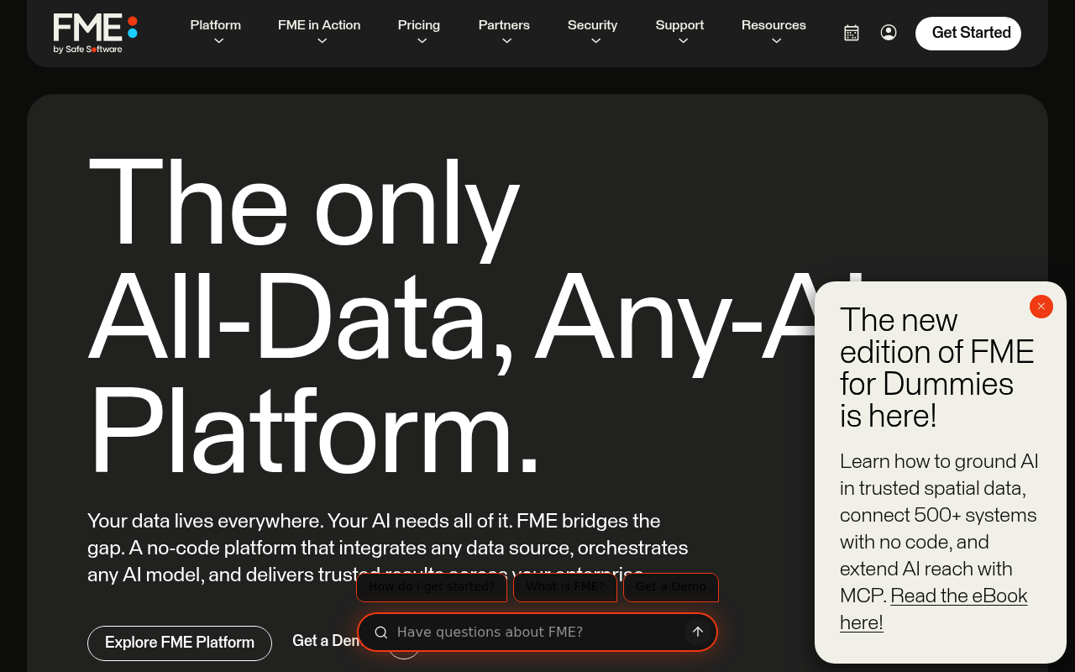1075x672 pixels.
Task: Expand the Resources menu chevron
Action: (776, 40)
